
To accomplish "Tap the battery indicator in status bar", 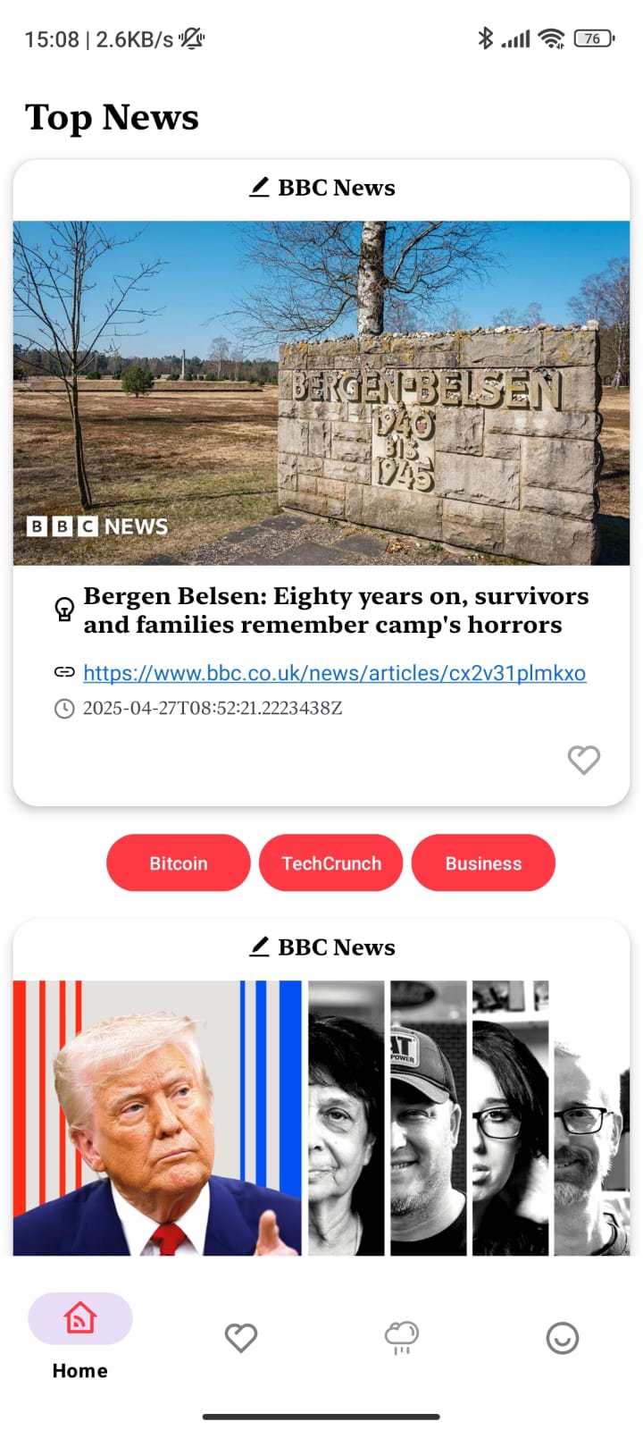I will [x=594, y=38].
